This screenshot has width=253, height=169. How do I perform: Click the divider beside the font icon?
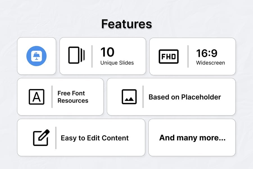click(x=52, y=97)
